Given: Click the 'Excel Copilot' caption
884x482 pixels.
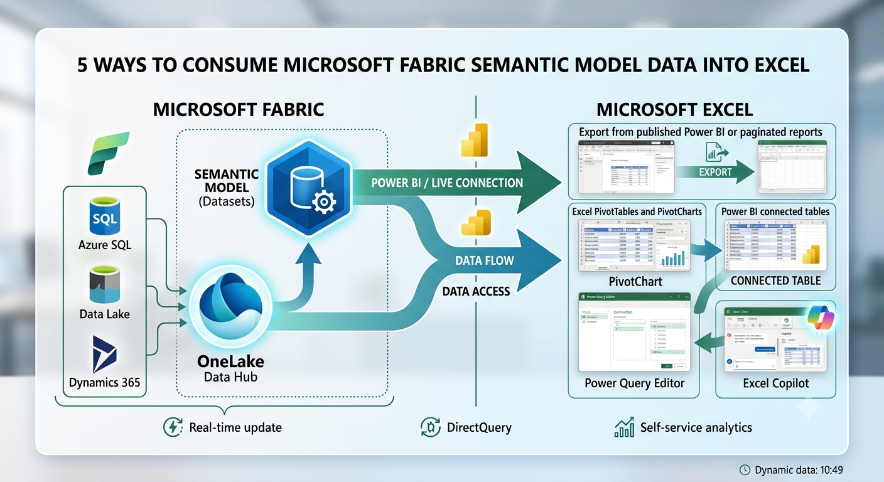Looking at the screenshot, I should tap(776, 383).
